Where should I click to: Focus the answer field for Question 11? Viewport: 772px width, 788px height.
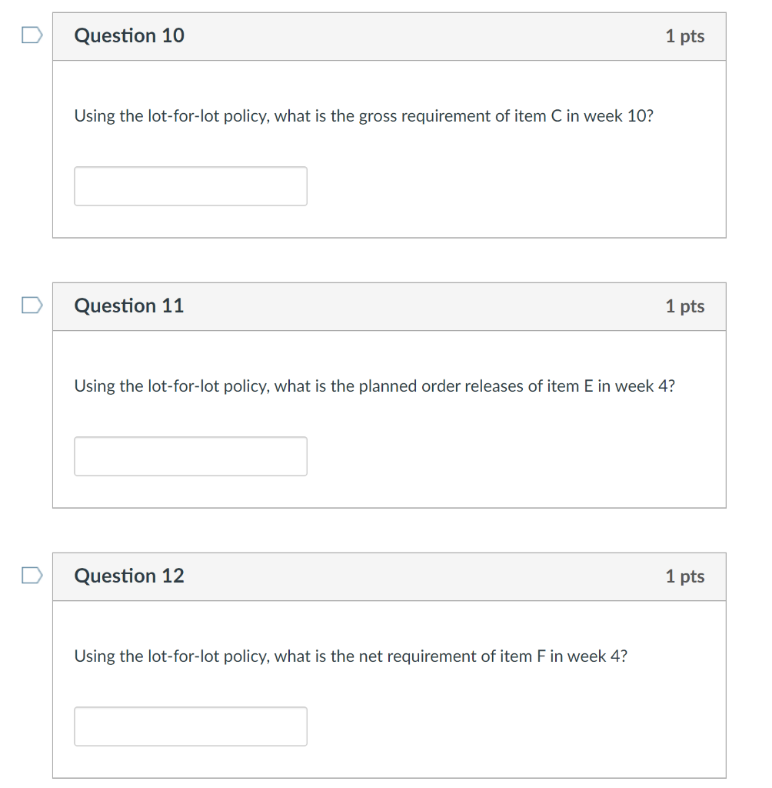191,456
